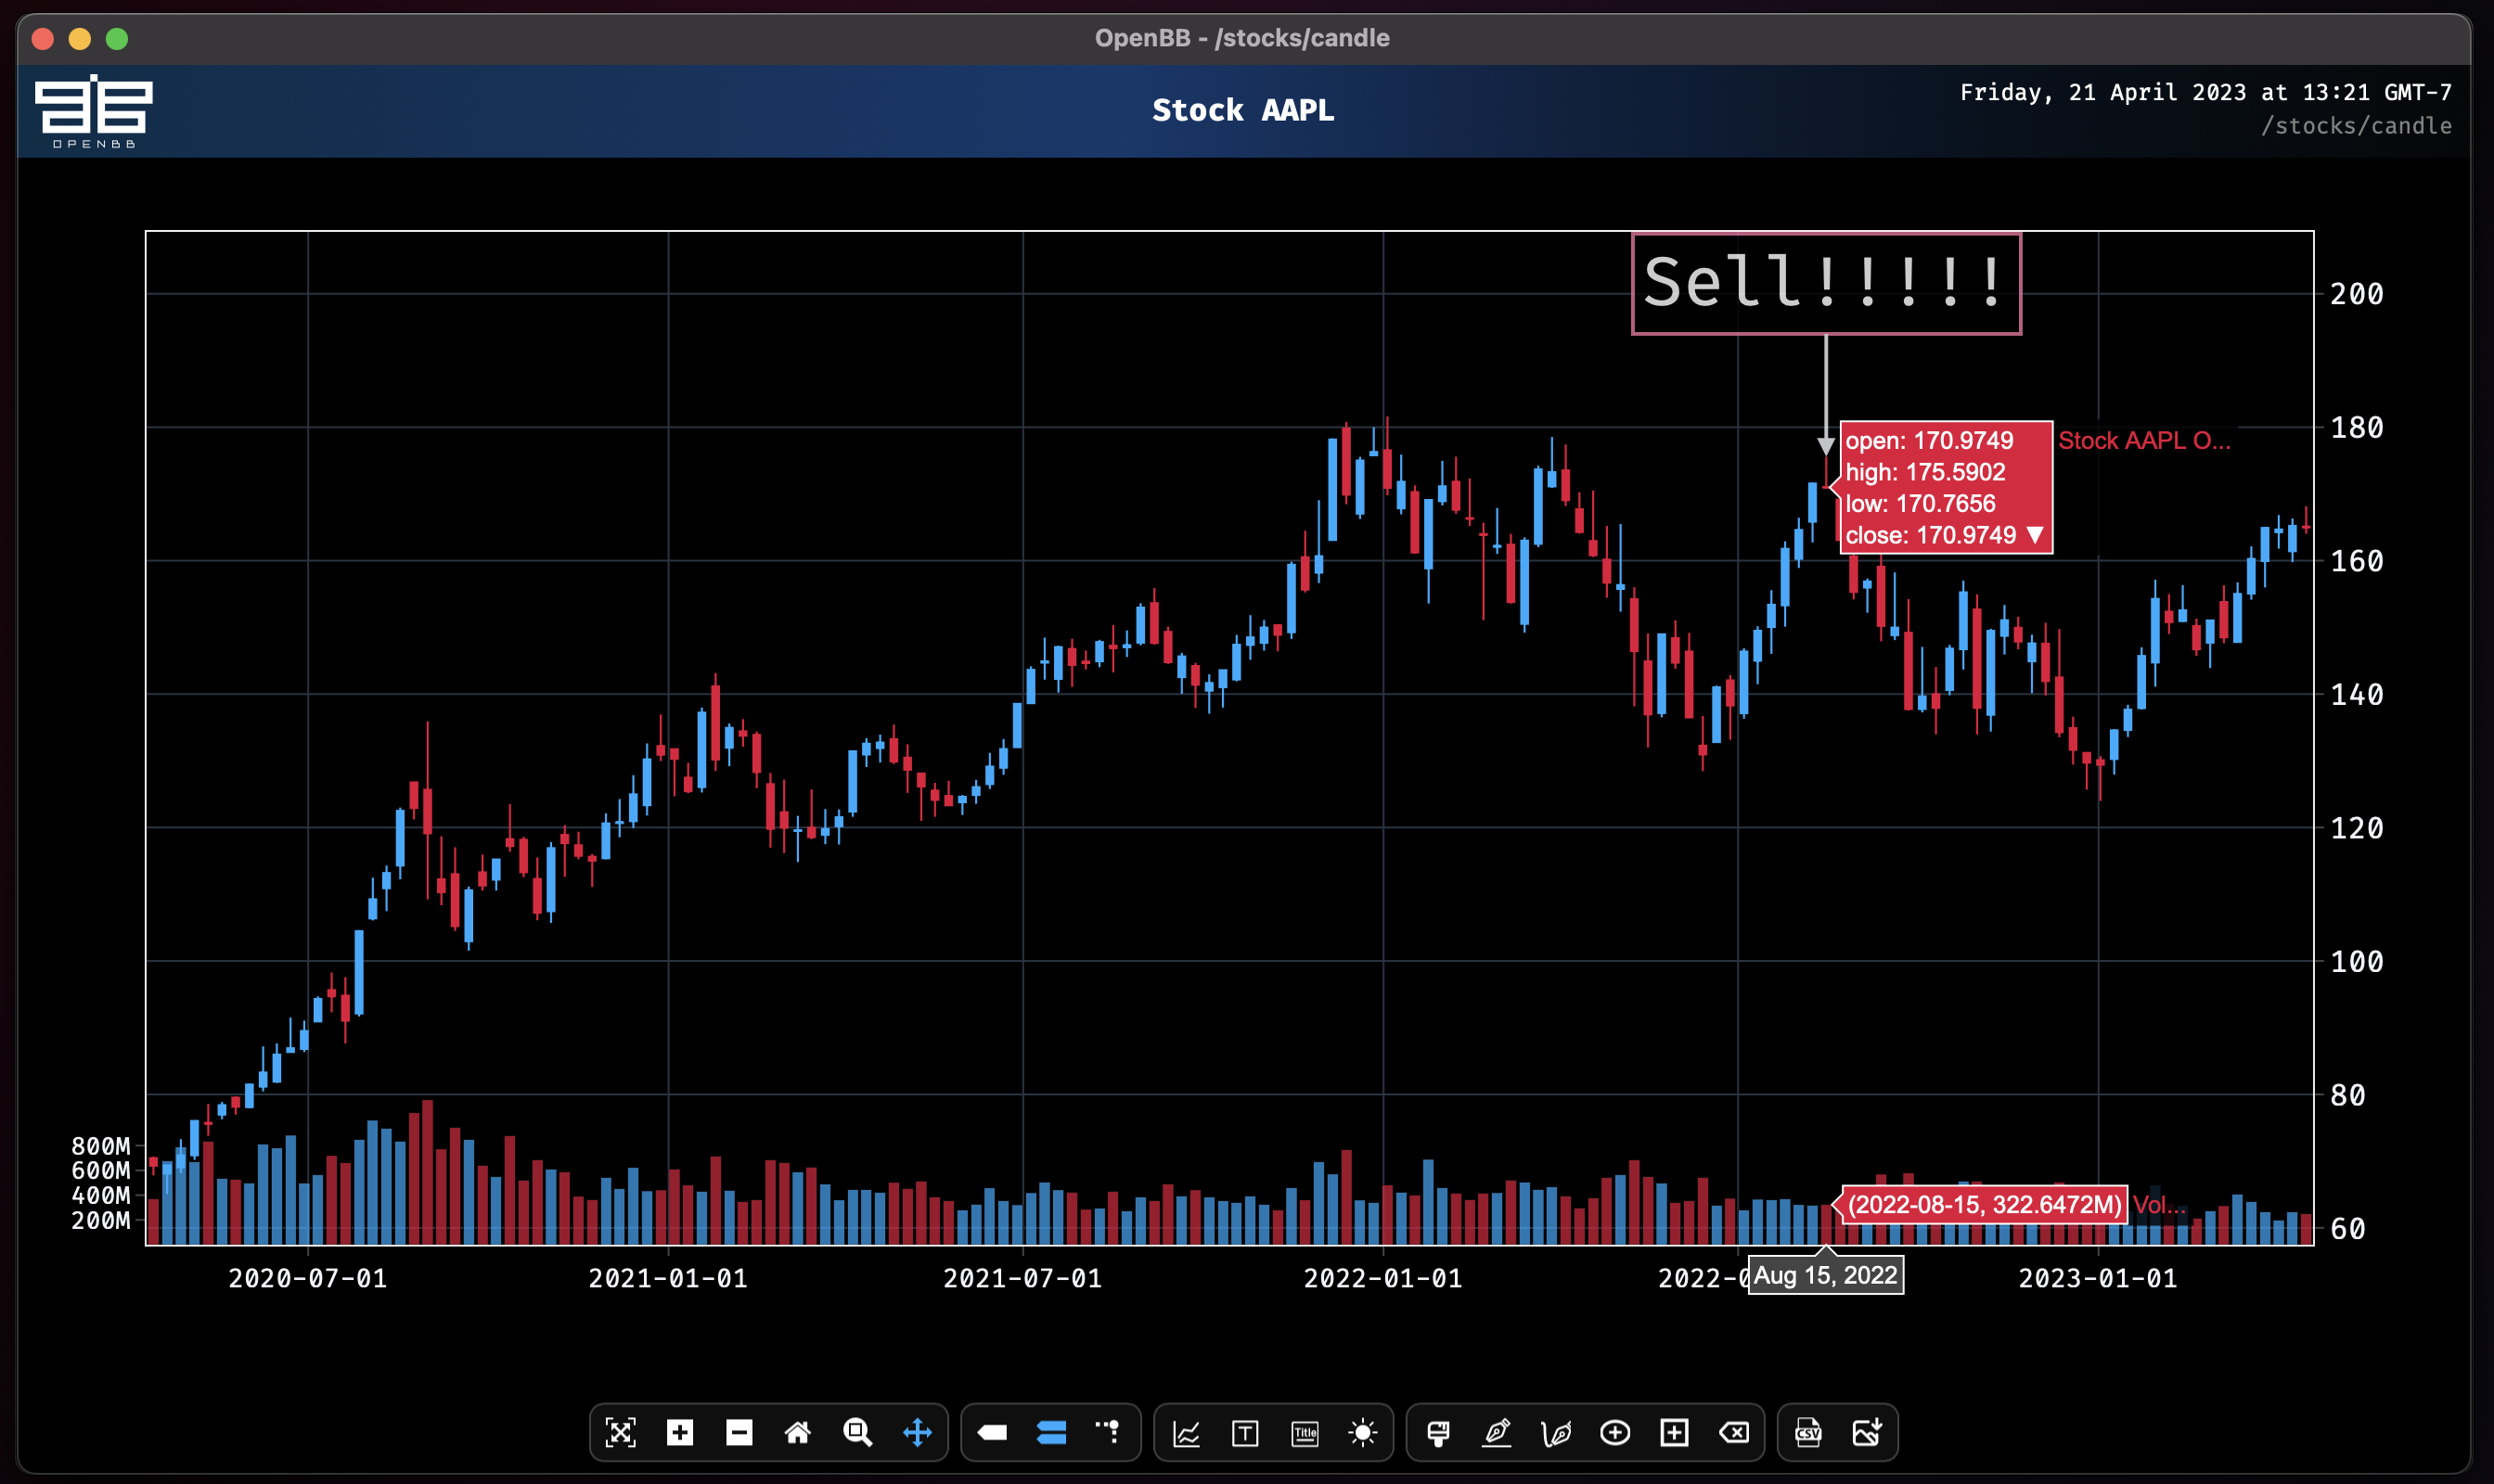Click the volume tooltip for 2022-08-15
The width and height of the screenshot is (2494, 1484).
pyautogui.click(x=1985, y=1204)
